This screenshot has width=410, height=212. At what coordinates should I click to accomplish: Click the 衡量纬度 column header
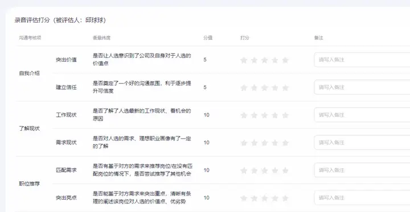click(x=101, y=38)
